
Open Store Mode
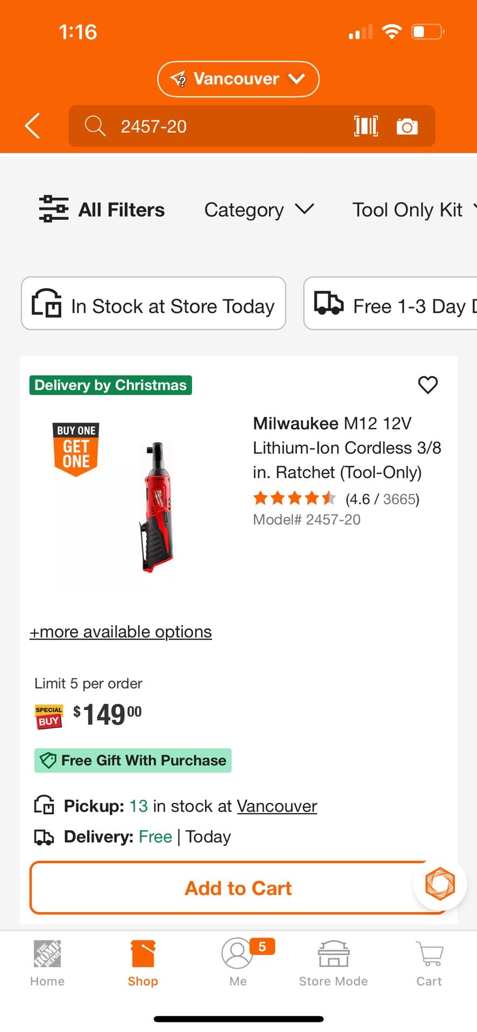[333, 962]
